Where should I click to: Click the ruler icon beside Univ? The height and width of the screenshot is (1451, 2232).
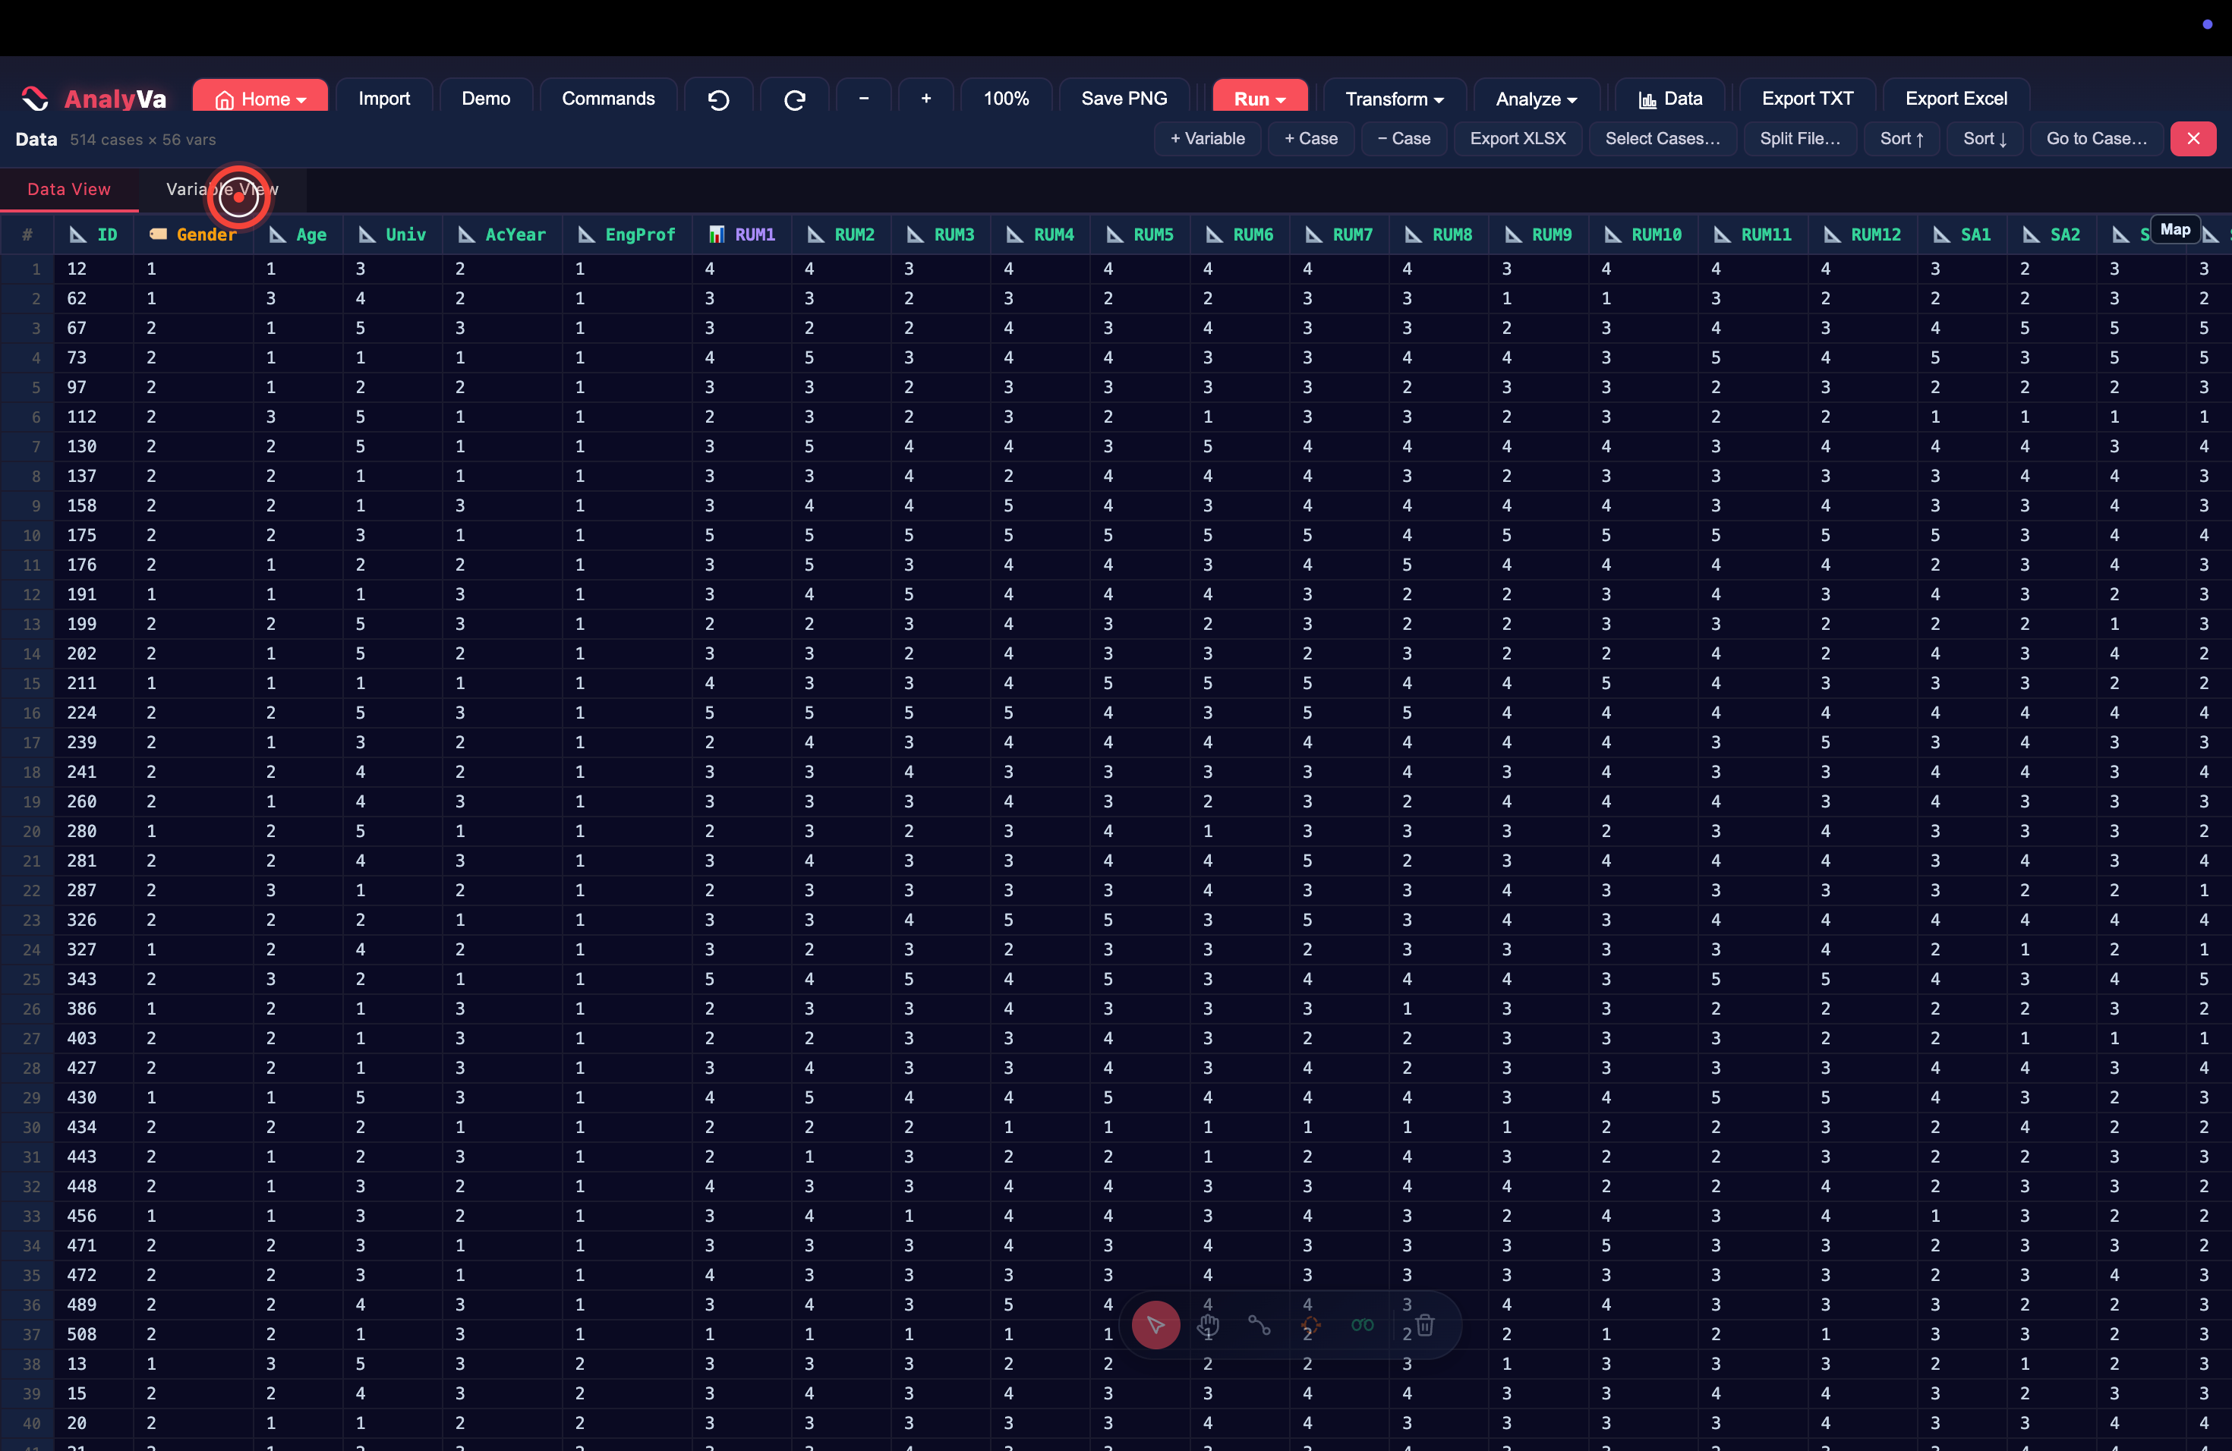tap(367, 234)
